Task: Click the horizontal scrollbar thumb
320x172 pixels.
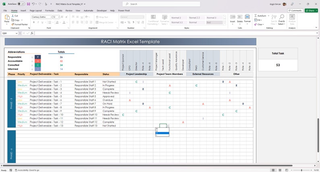Action: 148,166
